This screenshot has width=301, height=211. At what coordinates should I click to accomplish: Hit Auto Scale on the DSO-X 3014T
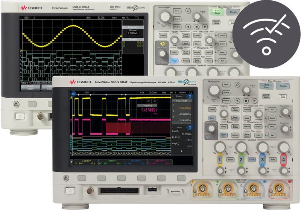coord(283,96)
